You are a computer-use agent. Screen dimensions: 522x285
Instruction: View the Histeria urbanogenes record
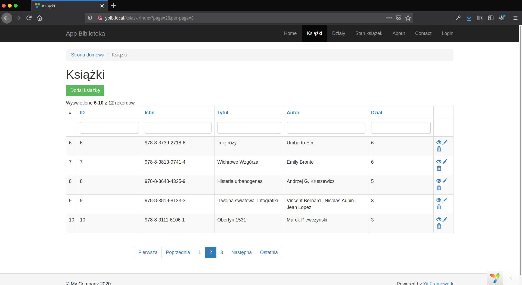[439, 181]
